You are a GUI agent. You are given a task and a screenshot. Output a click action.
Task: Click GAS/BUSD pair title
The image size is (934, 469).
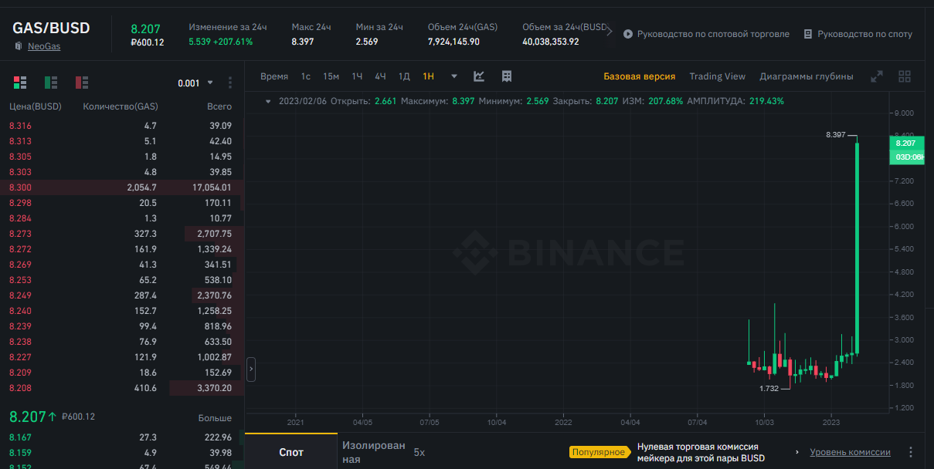pos(51,28)
